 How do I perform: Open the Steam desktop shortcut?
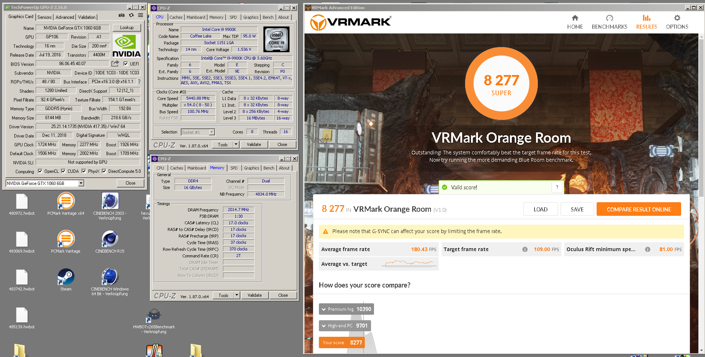(x=66, y=276)
